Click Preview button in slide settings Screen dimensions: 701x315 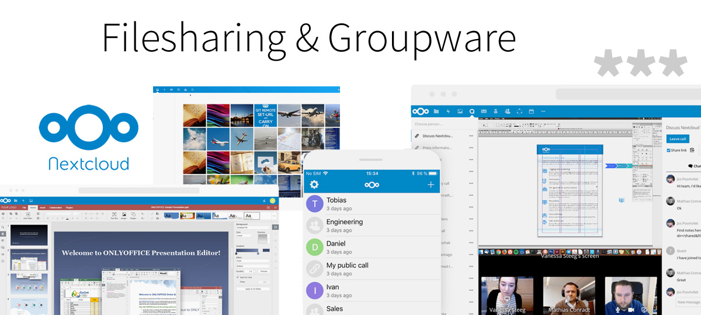coord(263,271)
